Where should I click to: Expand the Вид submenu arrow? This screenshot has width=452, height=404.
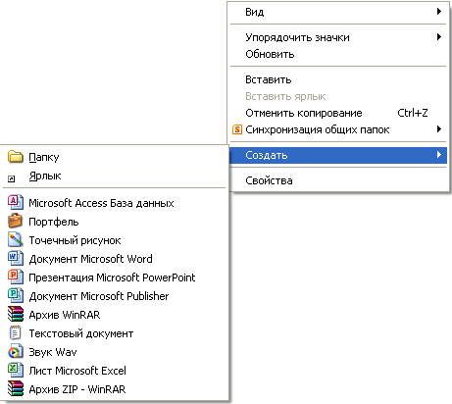pyautogui.click(x=439, y=12)
